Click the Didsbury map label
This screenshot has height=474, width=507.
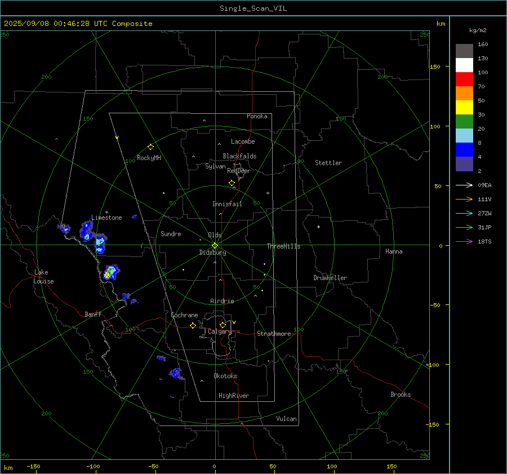(212, 252)
